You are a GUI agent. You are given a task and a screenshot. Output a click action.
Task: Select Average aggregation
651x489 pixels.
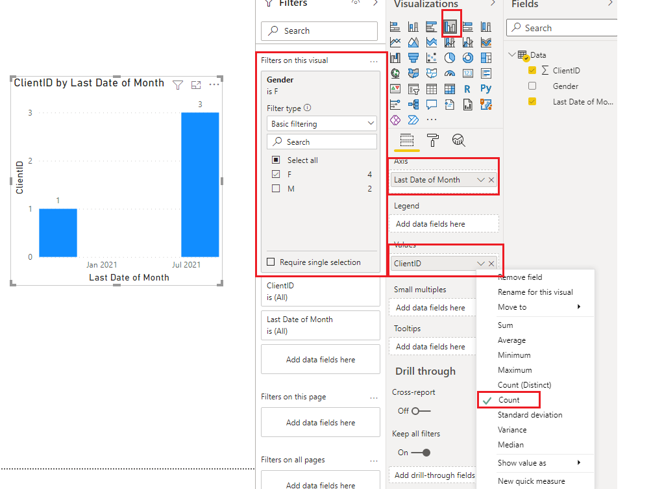(511, 340)
